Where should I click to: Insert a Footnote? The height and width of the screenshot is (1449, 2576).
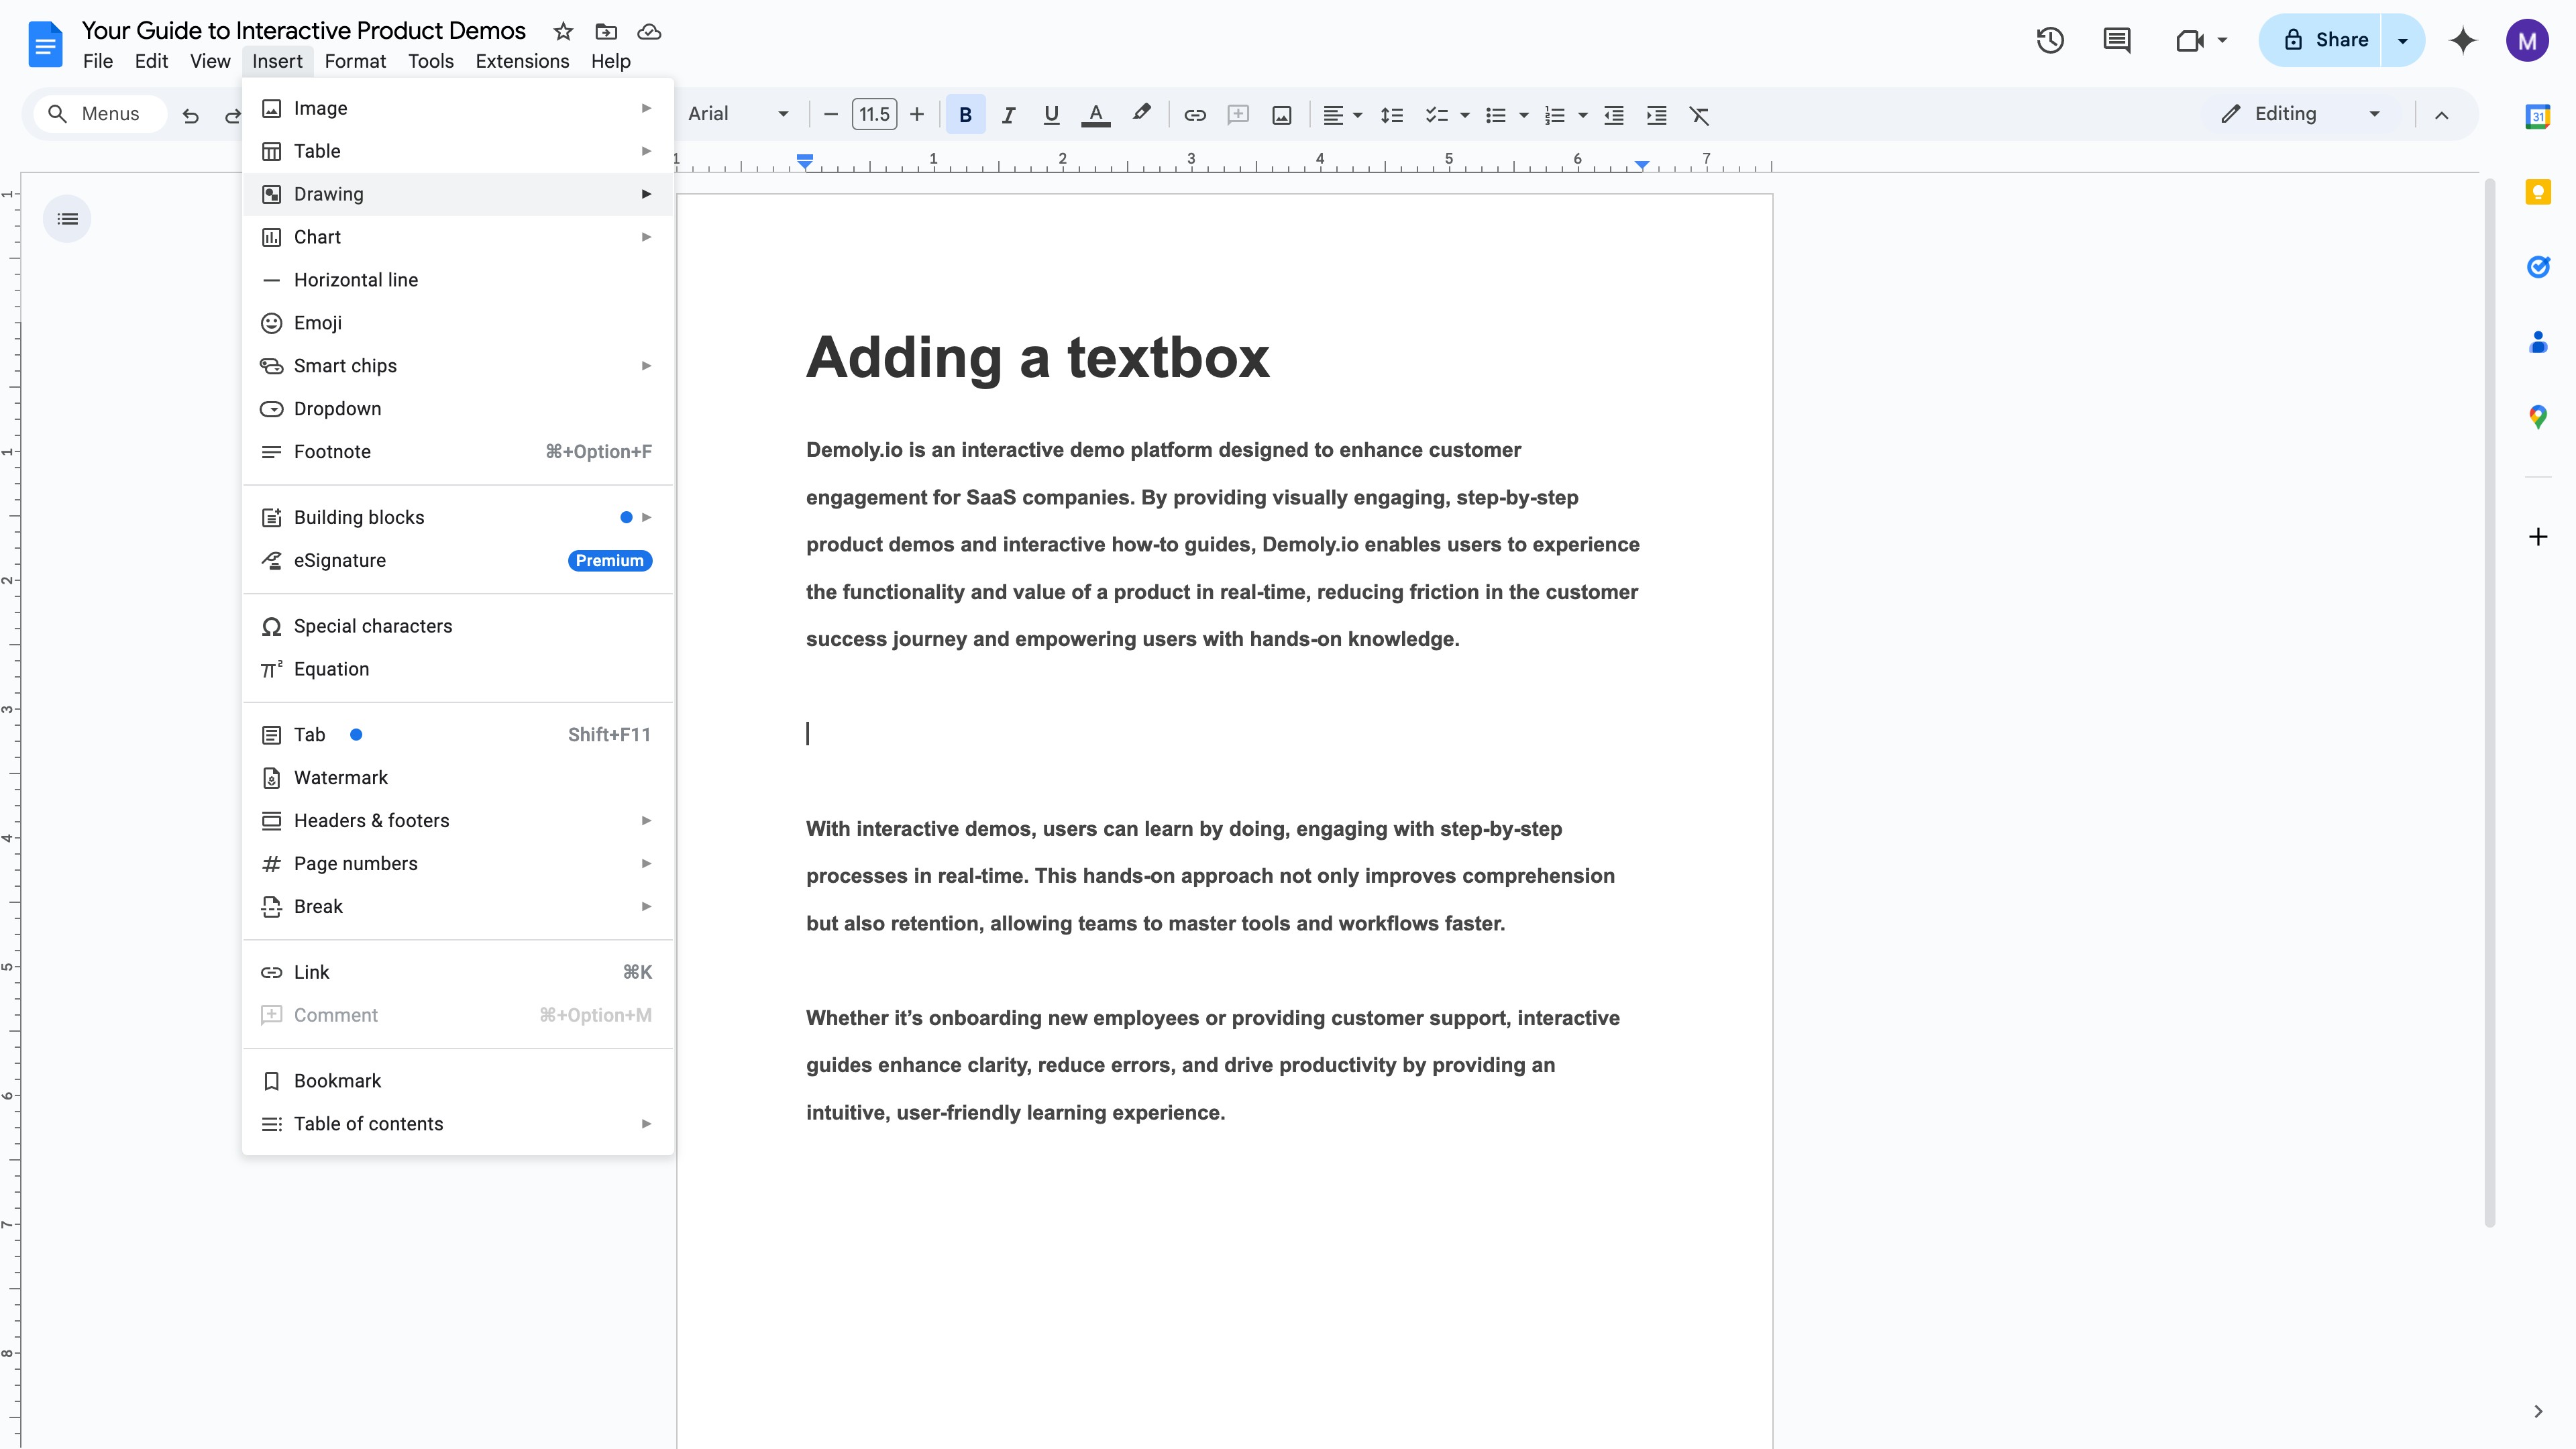(x=457, y=452)
